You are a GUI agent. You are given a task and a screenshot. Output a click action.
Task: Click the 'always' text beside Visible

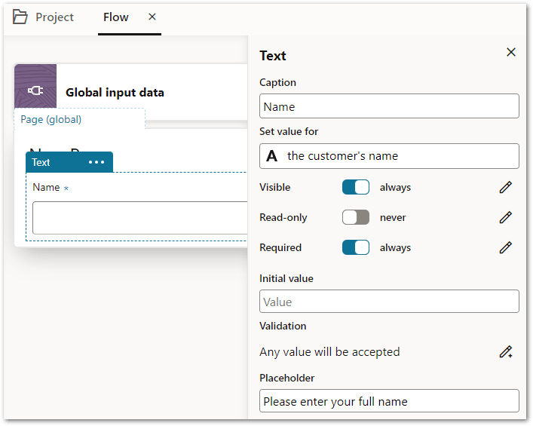(x=395, y=187)
